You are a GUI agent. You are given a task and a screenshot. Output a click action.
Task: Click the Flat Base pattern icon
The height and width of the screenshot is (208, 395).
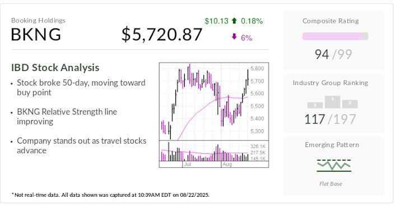point(334,166)
